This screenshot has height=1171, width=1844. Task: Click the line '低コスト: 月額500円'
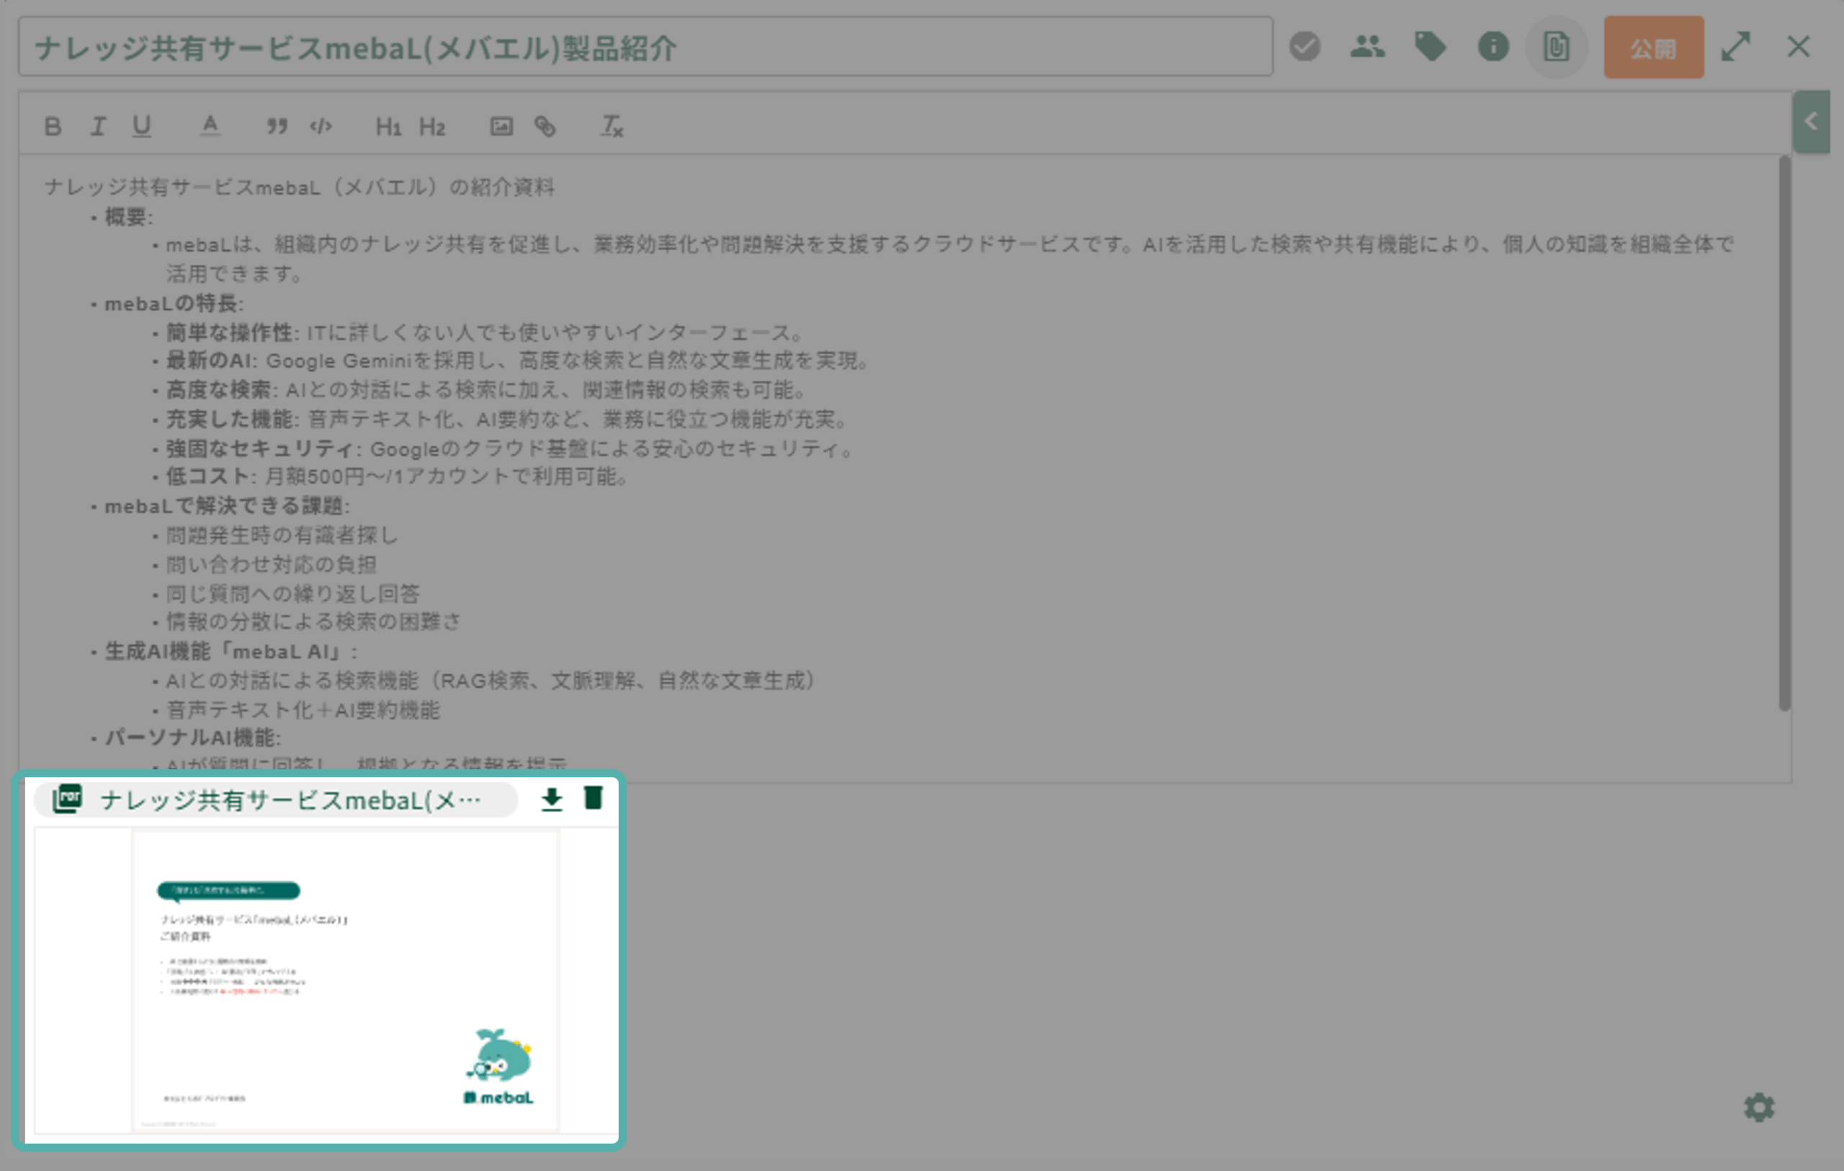pyautogui.click(x=398, y=477)
